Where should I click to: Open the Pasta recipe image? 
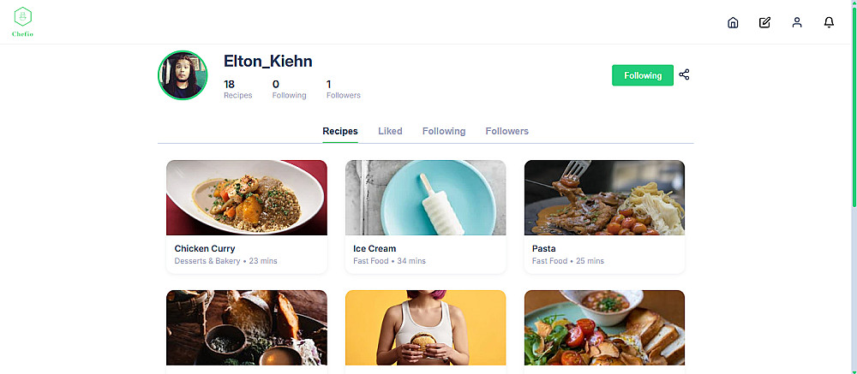click(604, 198)
